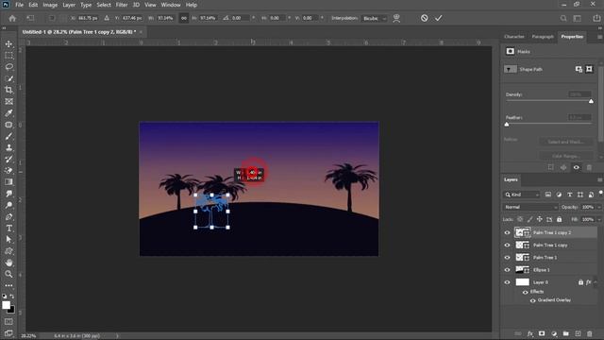This screenshot has height=340, width=604.
Task: Select the Lasso tool
Action: tap(8, 67)
